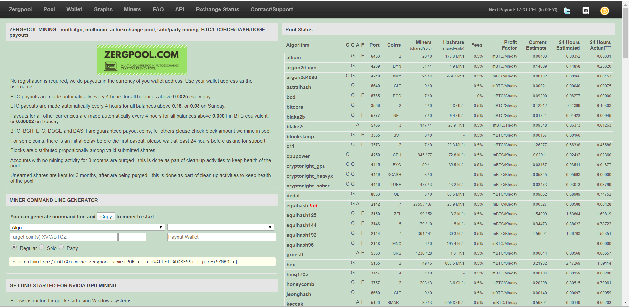Select the Party mining mode radio button

(x=61, y=247)
